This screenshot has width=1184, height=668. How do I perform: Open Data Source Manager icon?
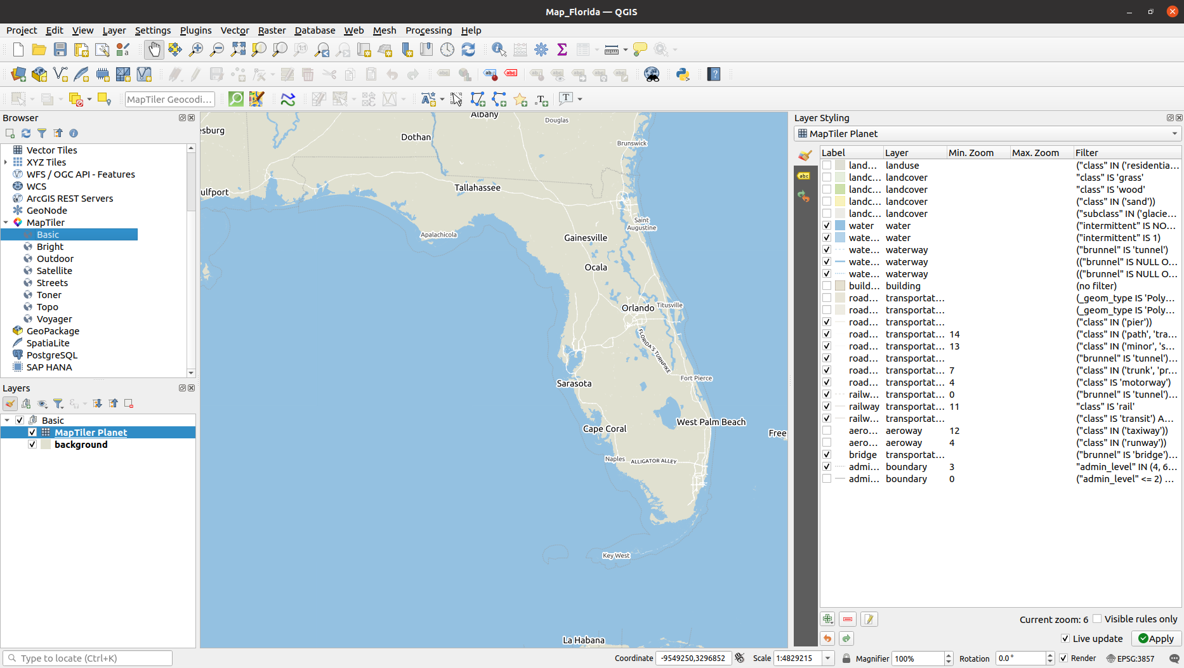[x=18, y=74]
